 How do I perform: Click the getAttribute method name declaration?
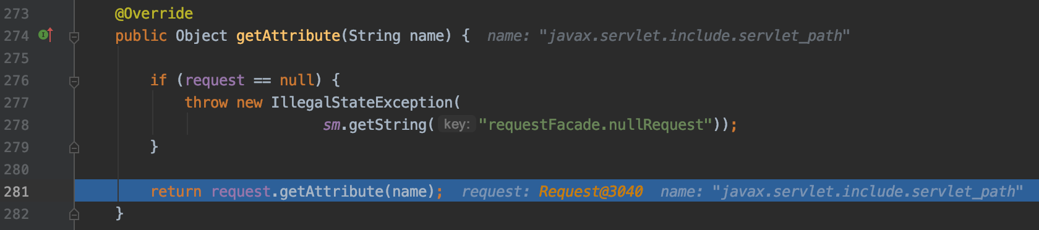[x=288, y=36]
